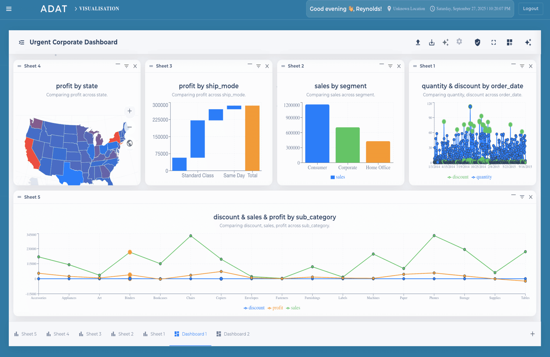The image size is (550, 357).
Task: Switch to the Dashboard 2 tab
Action: 233,334
